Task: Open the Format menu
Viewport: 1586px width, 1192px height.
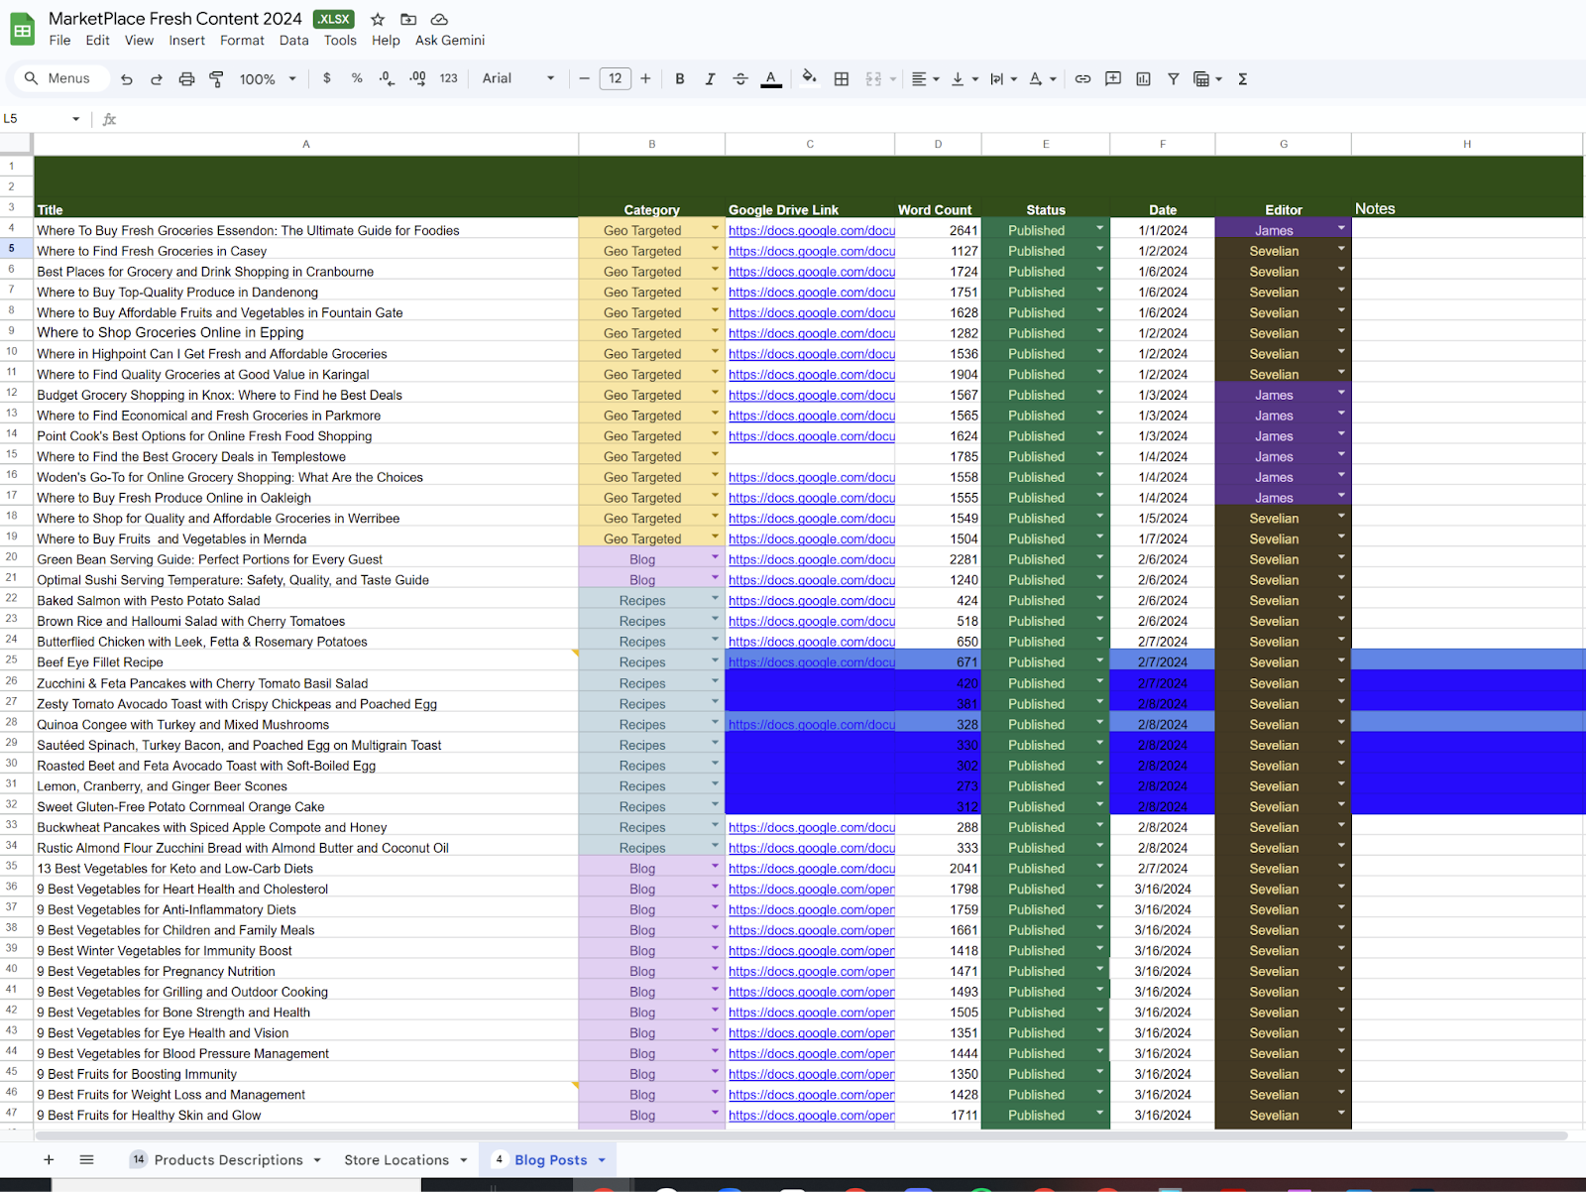Action: tap(242, 41)
